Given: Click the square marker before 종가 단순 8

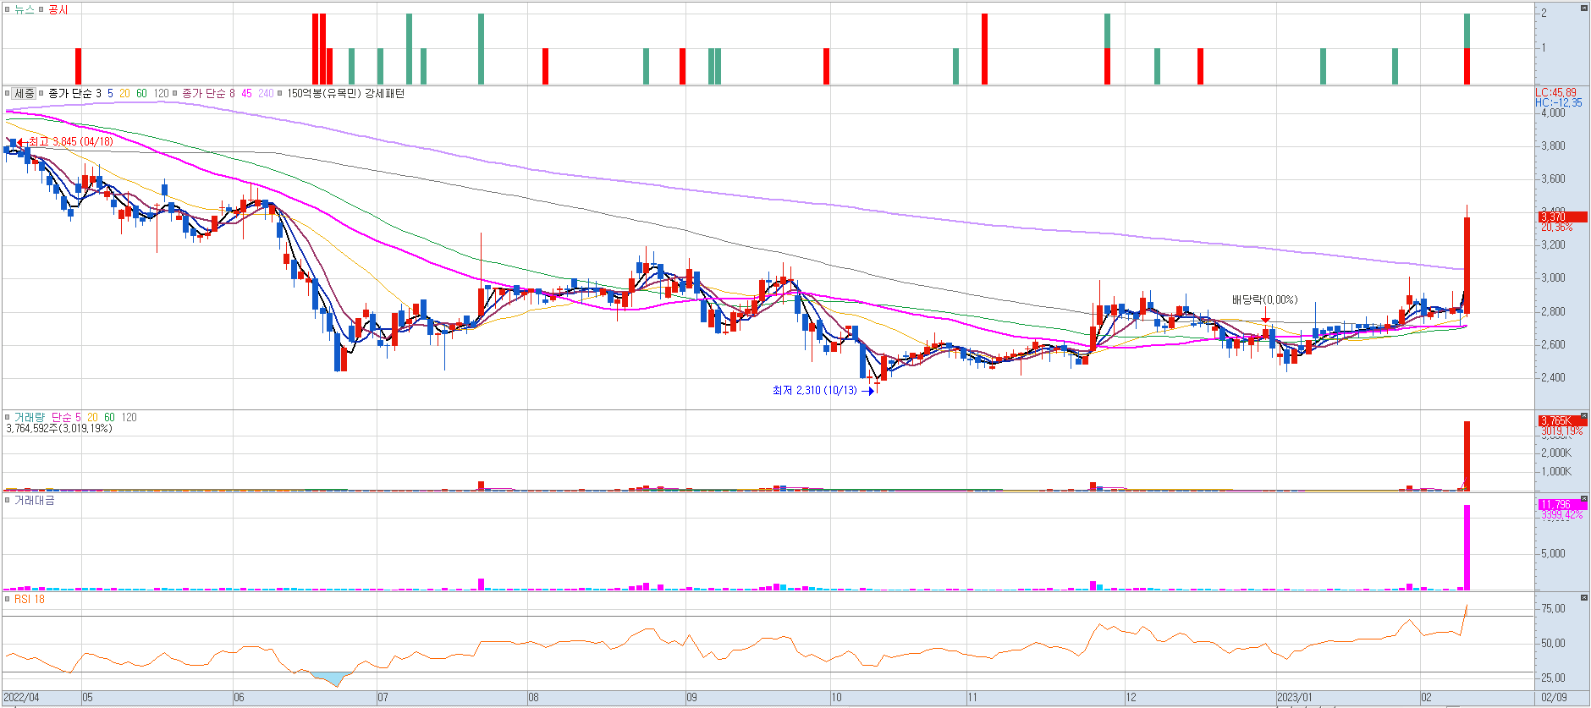Looking at the screenshot, I should click(x=176, y=93).
